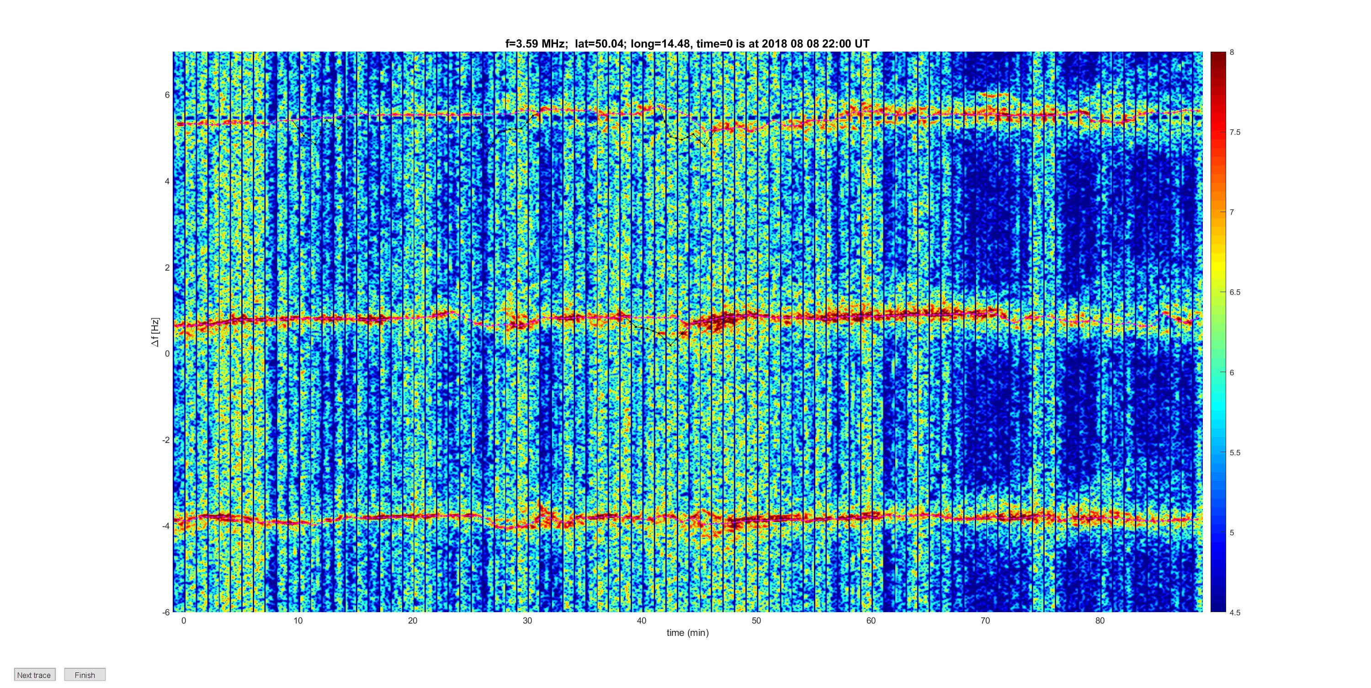Click the colorbar tick label 5
This screenshot has height=688, width=1371.
(x=1232, y=533)
